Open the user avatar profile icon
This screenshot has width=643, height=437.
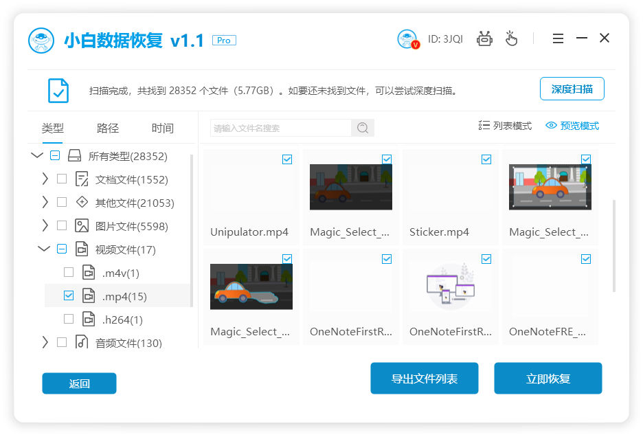tap(408, 39)
